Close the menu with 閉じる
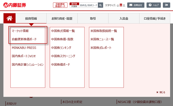The width and height of the screenshot is (173, 106). pyautogui.click(x=161, y=92)
